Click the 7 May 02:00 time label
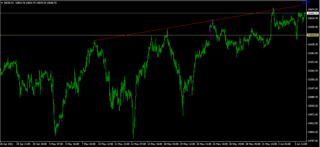The width and height of the screenshot is (320, 147). [x=89, y=144]
